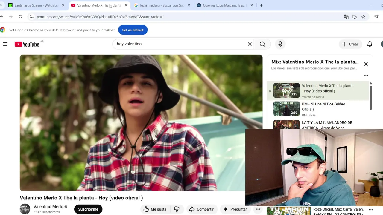The image size is (383, 215).
Task: Close the luchi maidana search tab
Action: tap(189, 5)
